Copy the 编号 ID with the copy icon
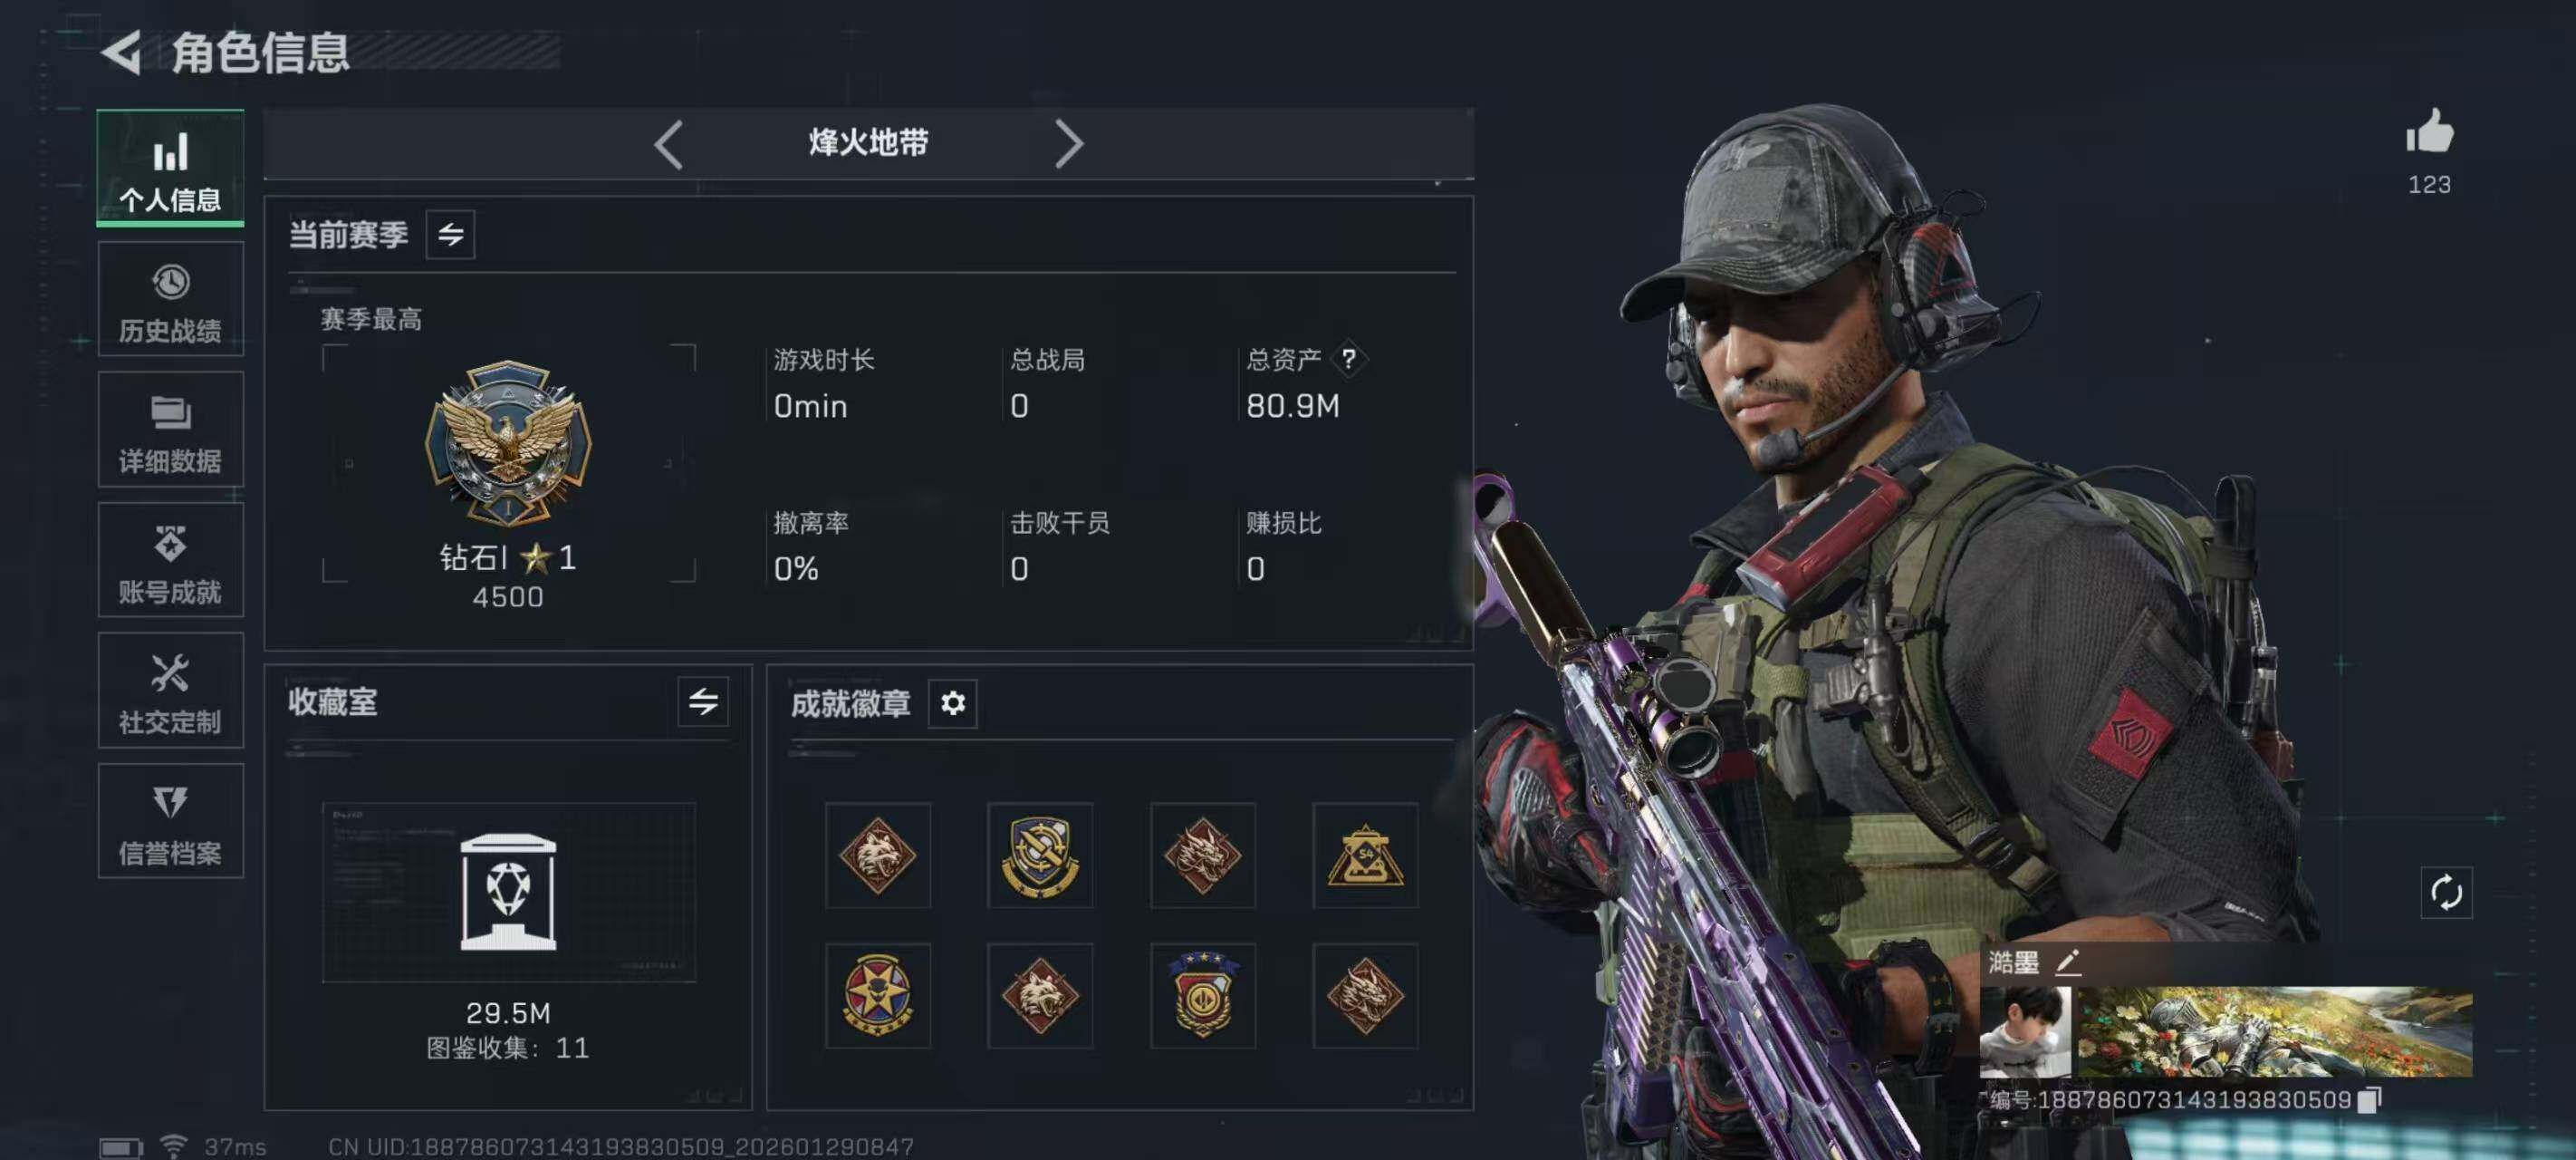2576x1160 pixels. click(2369, 1100)
